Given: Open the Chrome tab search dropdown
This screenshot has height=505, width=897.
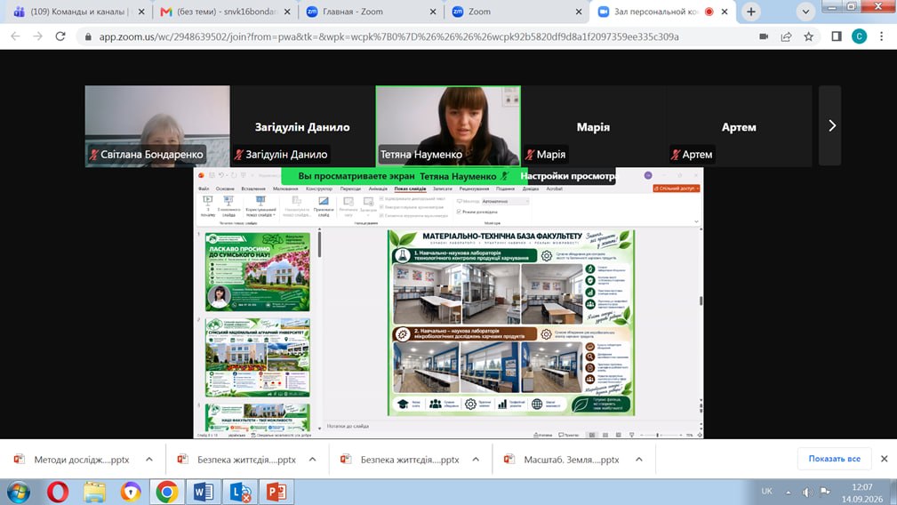Looking at the screenshot, I should point(805,12).
